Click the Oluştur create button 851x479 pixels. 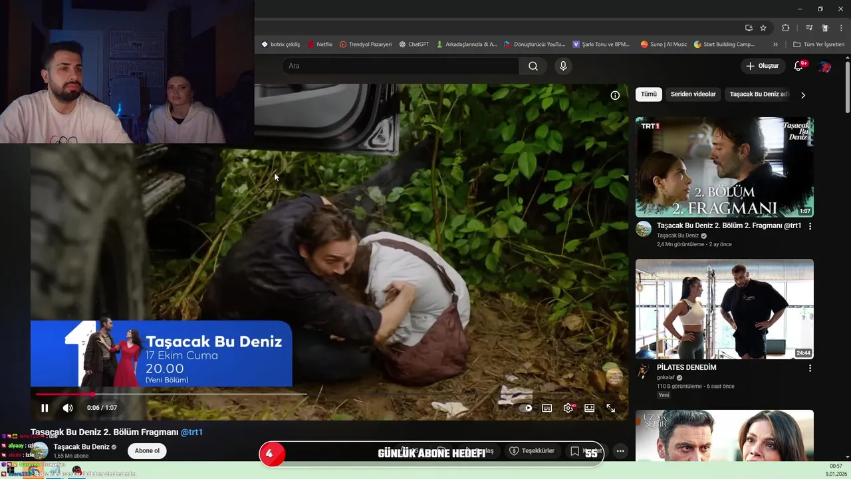762,66
